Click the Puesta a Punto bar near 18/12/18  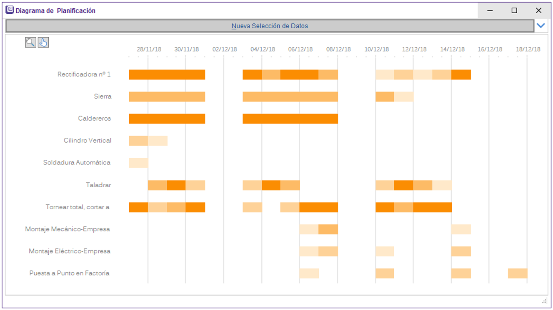[518, 273]
